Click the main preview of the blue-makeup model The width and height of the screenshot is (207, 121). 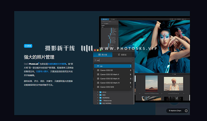click(154, 47)
